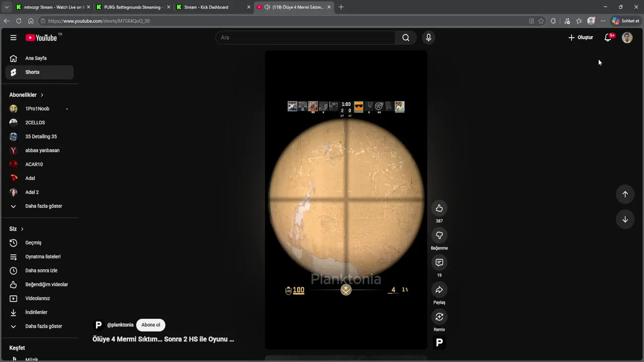Click the planktonia channel avatar icon
The image size is (644, 362).
click(99, 325)
